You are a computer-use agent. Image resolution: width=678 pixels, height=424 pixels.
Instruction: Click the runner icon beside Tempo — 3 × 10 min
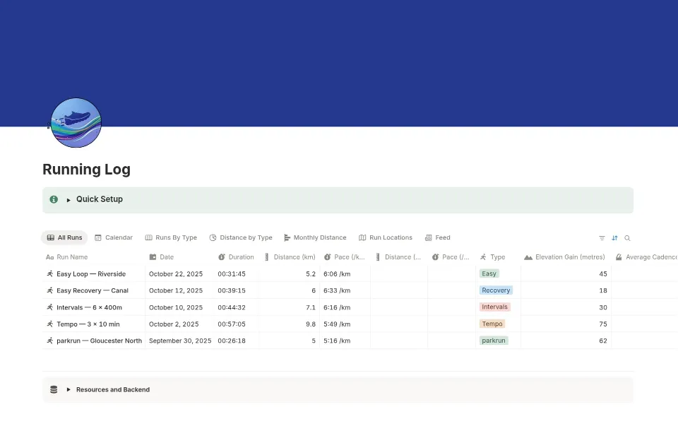(49, 324)
